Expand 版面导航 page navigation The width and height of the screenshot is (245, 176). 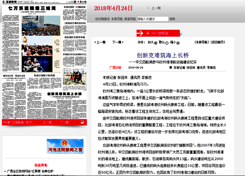[x=130, y=19]
